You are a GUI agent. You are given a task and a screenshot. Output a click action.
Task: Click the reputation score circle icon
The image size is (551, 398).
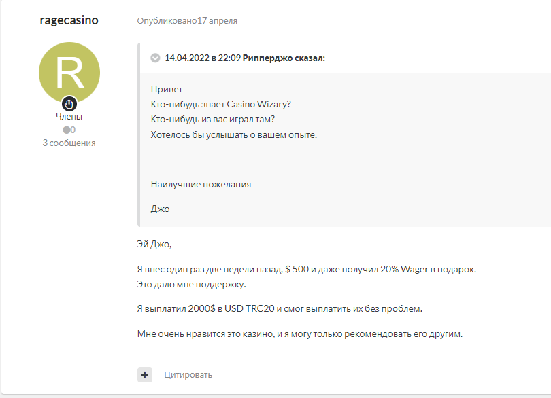pyautogui.click(x=66, y=130)
